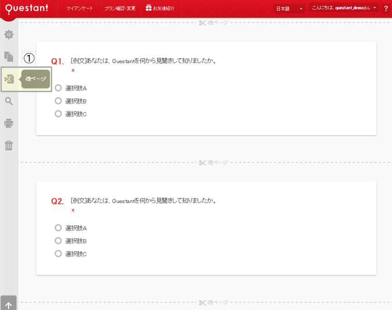Click the 改ページ divider above Q1

click(x=213, y=23)
